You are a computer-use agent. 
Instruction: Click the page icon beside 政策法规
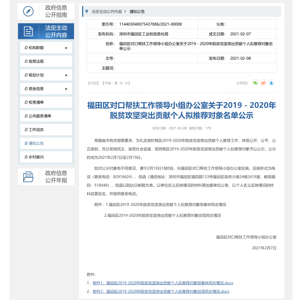(26, 61)
